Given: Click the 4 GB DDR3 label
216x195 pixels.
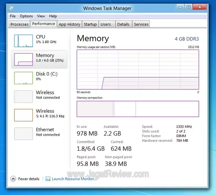Looking at the screenshot, I should [x=187, y=39].
